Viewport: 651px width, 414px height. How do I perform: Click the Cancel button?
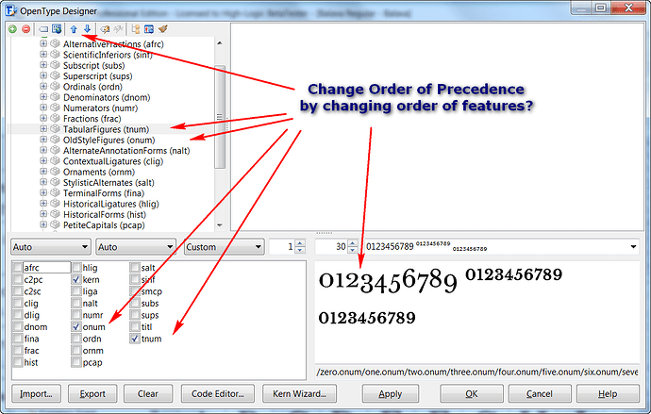(540, 393)
